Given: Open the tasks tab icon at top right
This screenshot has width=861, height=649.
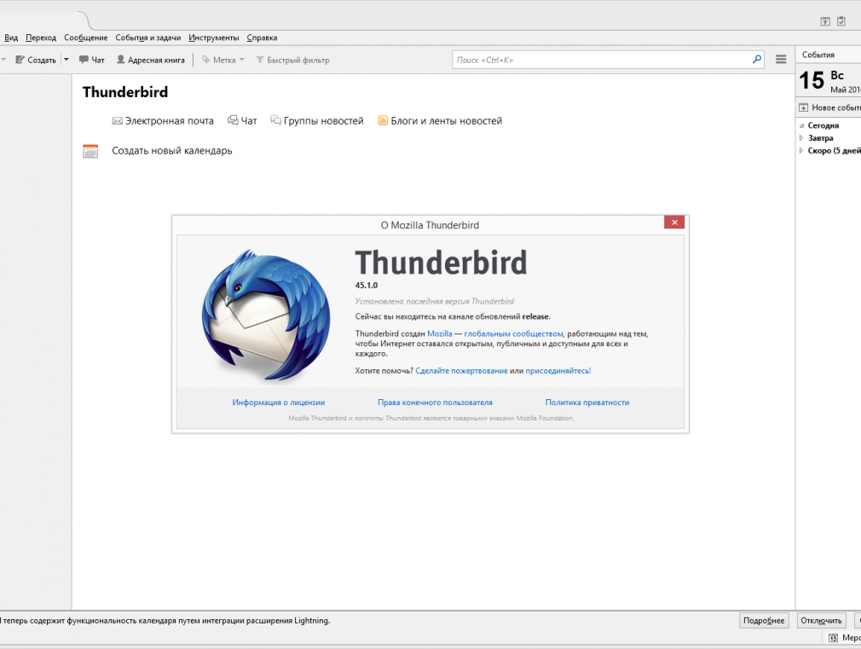Looking at the screenshot, I should pyautogui.click(x=841, y=21).
